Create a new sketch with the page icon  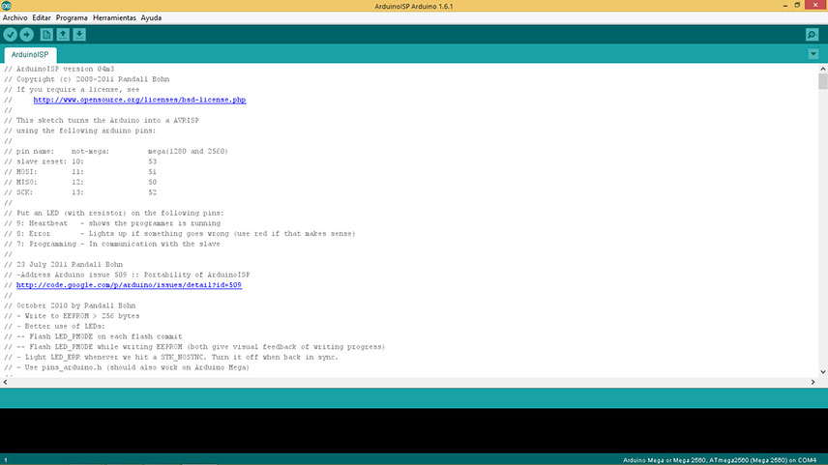tap(46, 35)
